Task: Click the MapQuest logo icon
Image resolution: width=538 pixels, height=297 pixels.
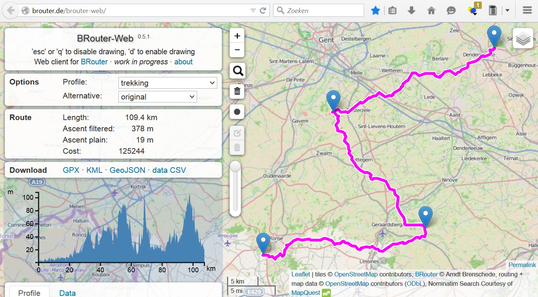Action: point(326,293)
